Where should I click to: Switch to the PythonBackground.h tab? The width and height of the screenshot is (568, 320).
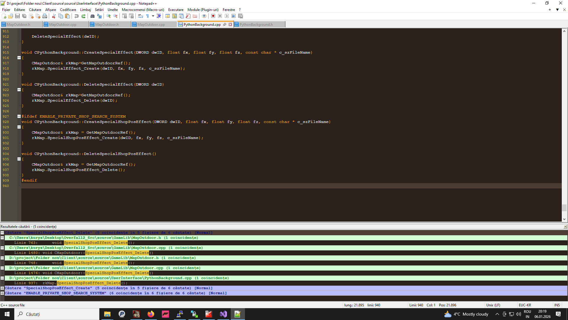256,25
